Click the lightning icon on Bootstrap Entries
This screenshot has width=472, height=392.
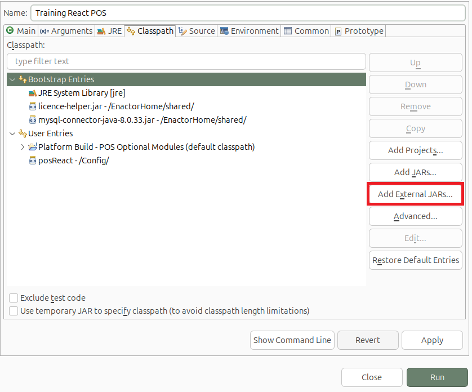[24, 79]
